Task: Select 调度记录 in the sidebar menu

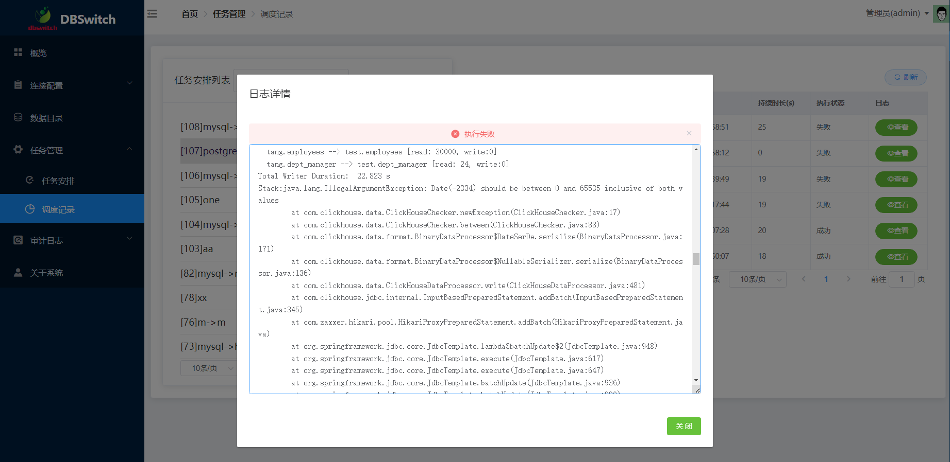Action: [x=58, y=209]
